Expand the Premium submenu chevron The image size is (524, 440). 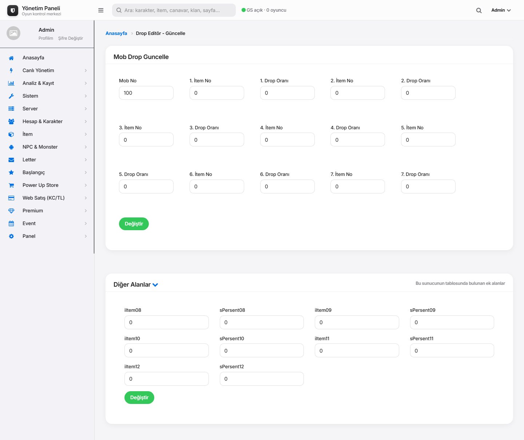[86, 211]
